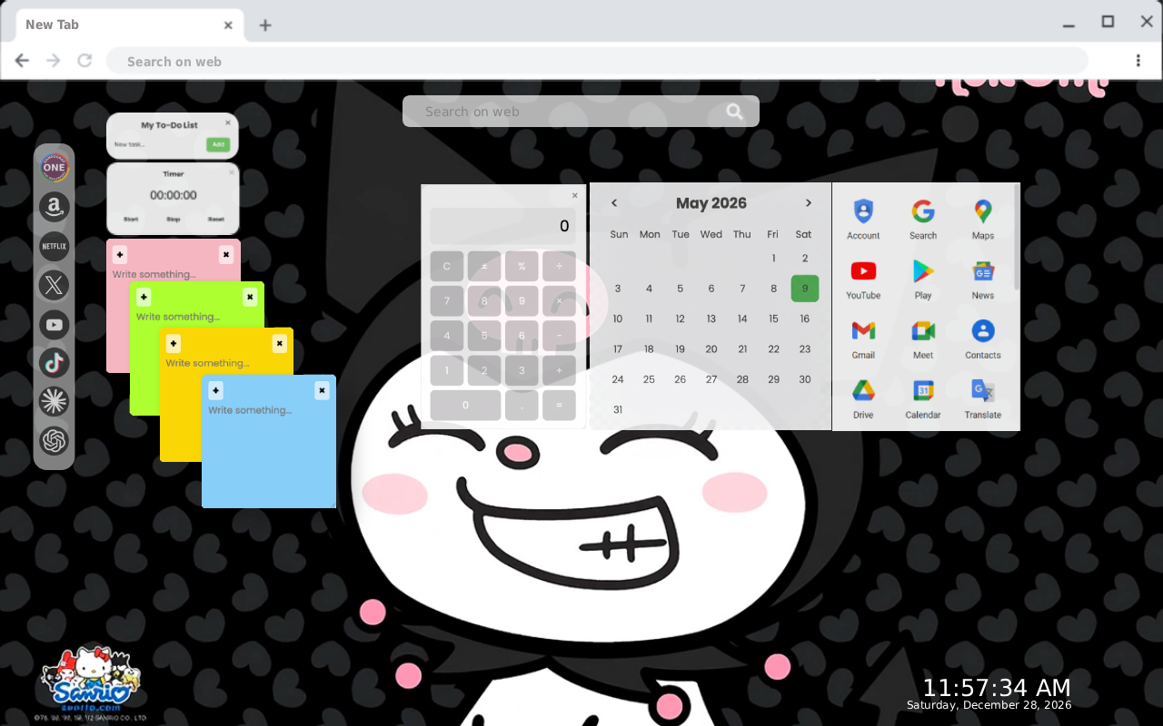Launch Gmail from the apps grid
Screen dimensions: 1163x726
tap(863, 338)
